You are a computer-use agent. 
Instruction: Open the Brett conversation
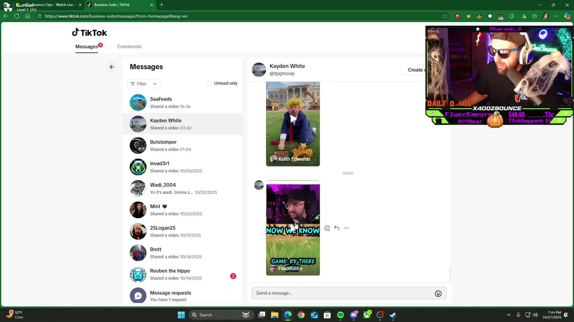coord(183,253)
